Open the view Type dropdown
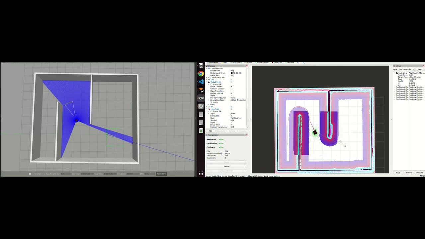 point(406,69)
